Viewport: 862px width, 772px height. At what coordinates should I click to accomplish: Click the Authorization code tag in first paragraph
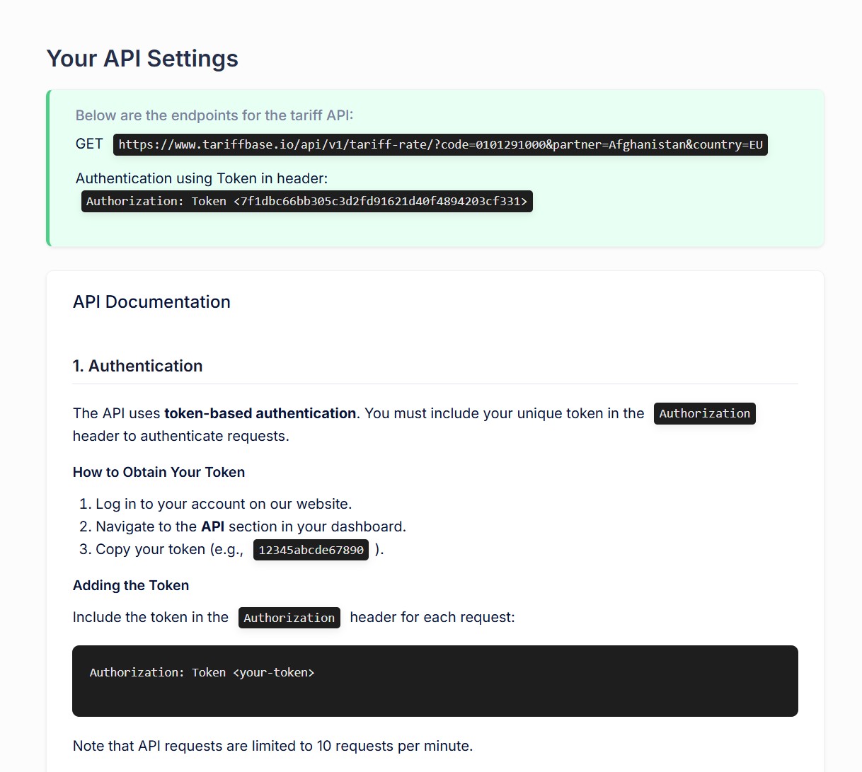click(705, 413)
